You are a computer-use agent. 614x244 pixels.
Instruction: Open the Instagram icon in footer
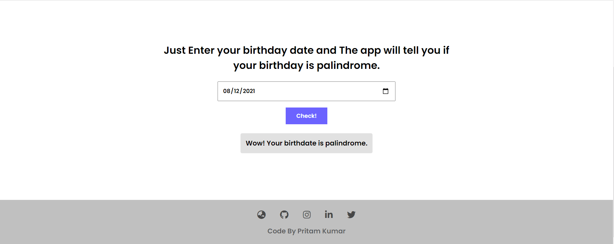[307, 215]
